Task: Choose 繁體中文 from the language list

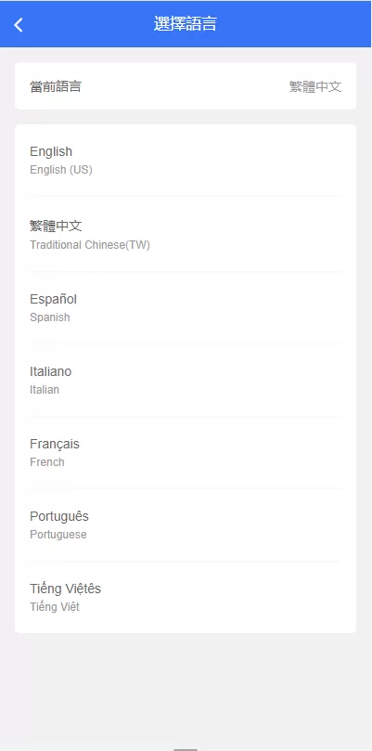Action: point(186,235)
